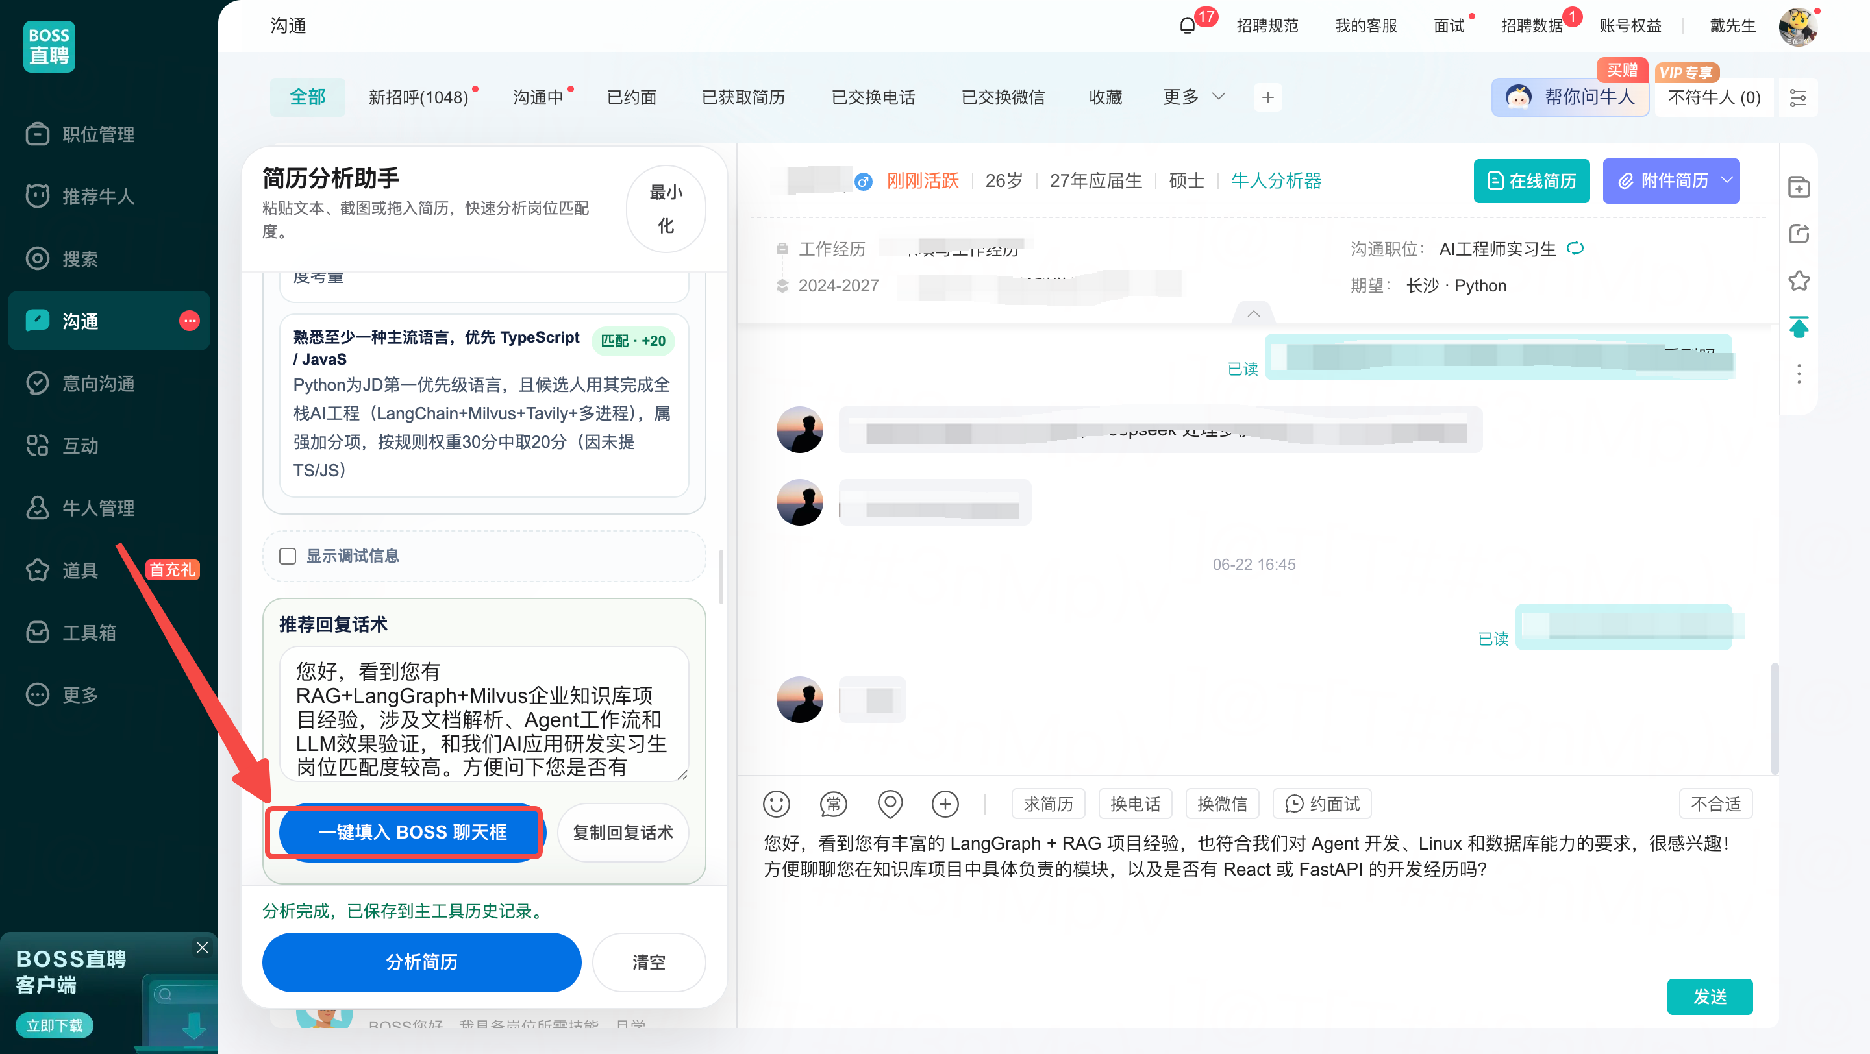The height and width of the screenshot is (1054, 1870).
Task: Click the emoji smiley icon
Action: click(776, 803)
